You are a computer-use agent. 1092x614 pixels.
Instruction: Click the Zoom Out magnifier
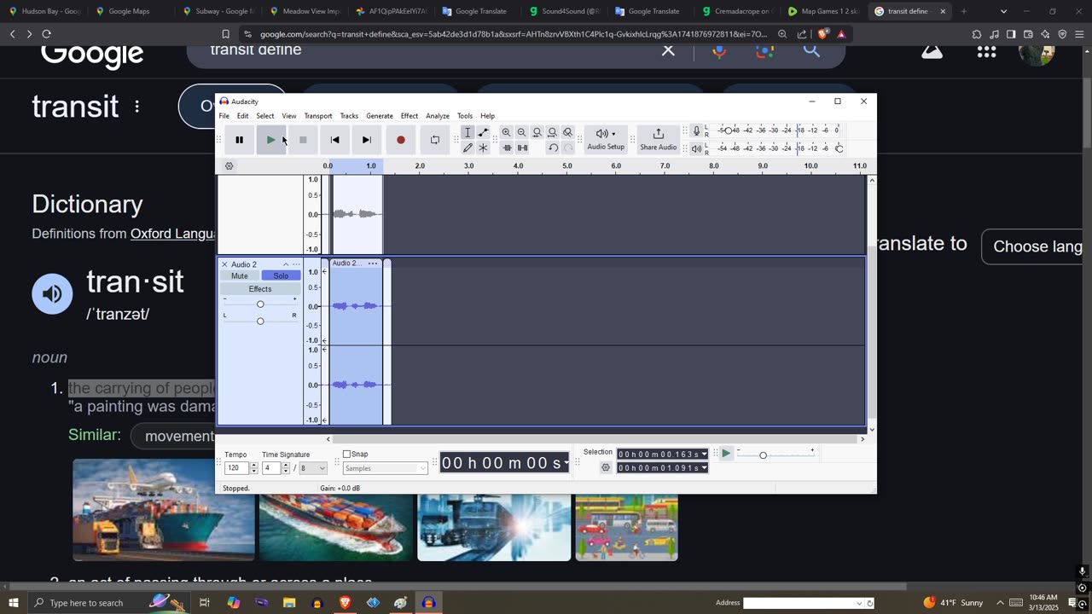[x=521, y=132]
